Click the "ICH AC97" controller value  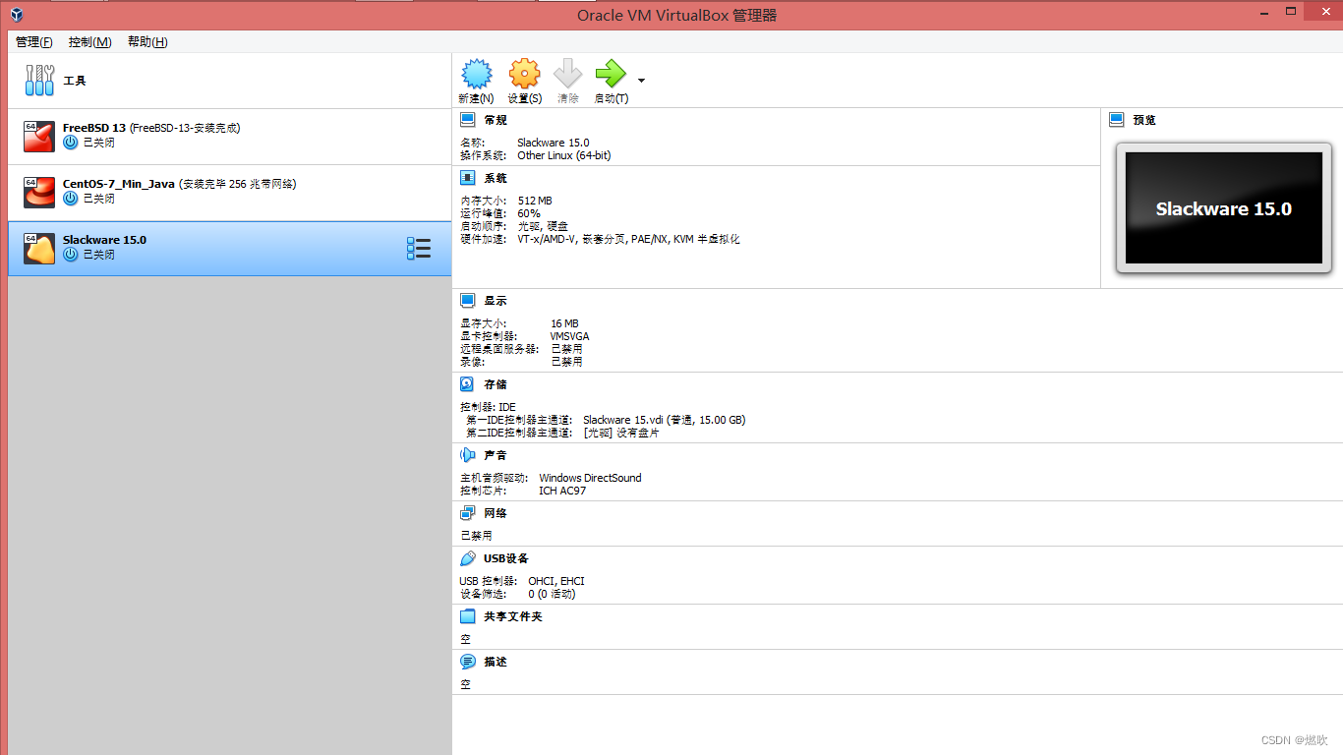coord(562,491)
